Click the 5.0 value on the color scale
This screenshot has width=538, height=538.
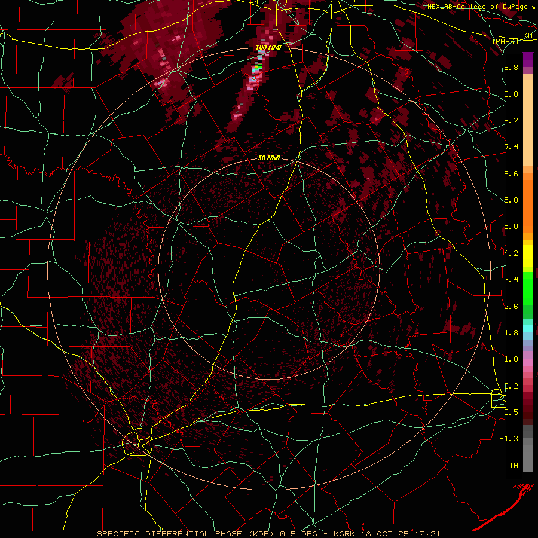(x=511, y=227)
